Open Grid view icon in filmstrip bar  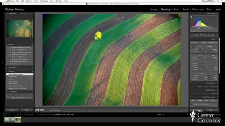click(14, 114)
